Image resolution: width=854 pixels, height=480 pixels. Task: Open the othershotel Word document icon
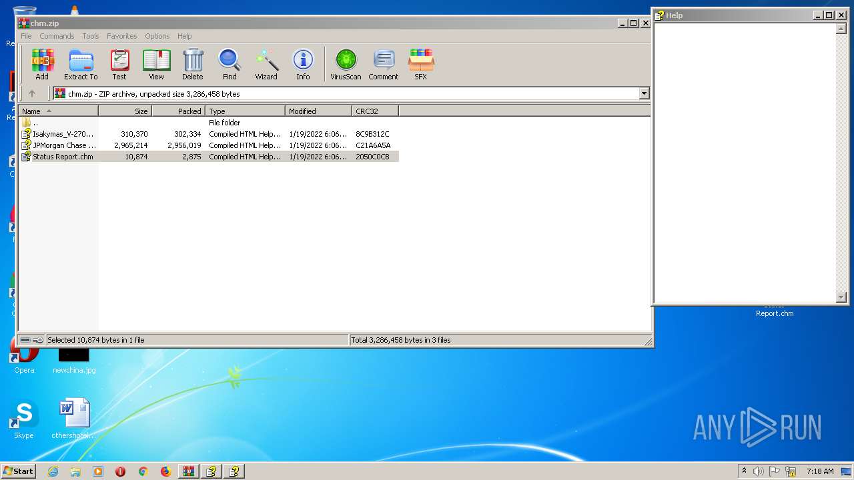point(74,419)
